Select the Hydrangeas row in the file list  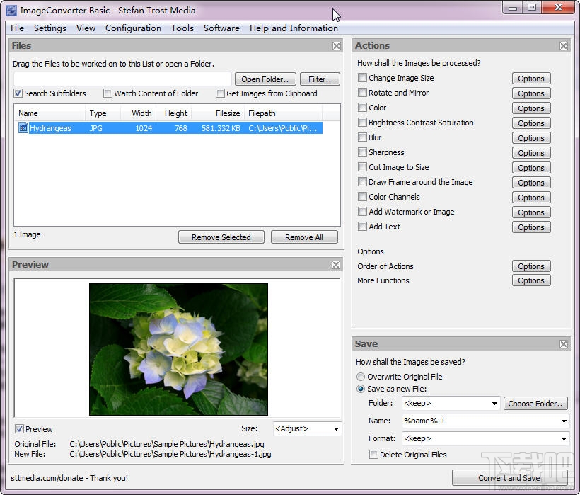[x=141, y=128]
